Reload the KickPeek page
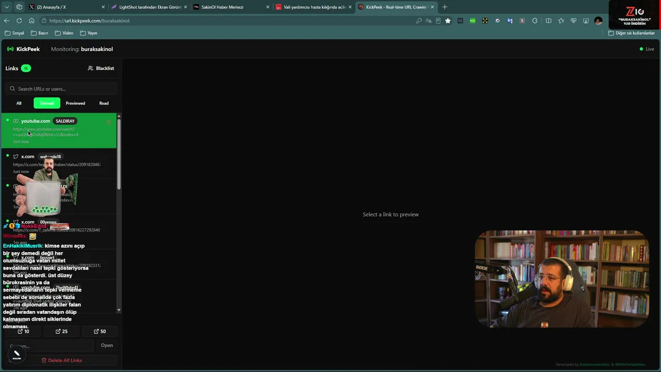Viewport: 661px width, 372px height. click(x=19, y=21)
